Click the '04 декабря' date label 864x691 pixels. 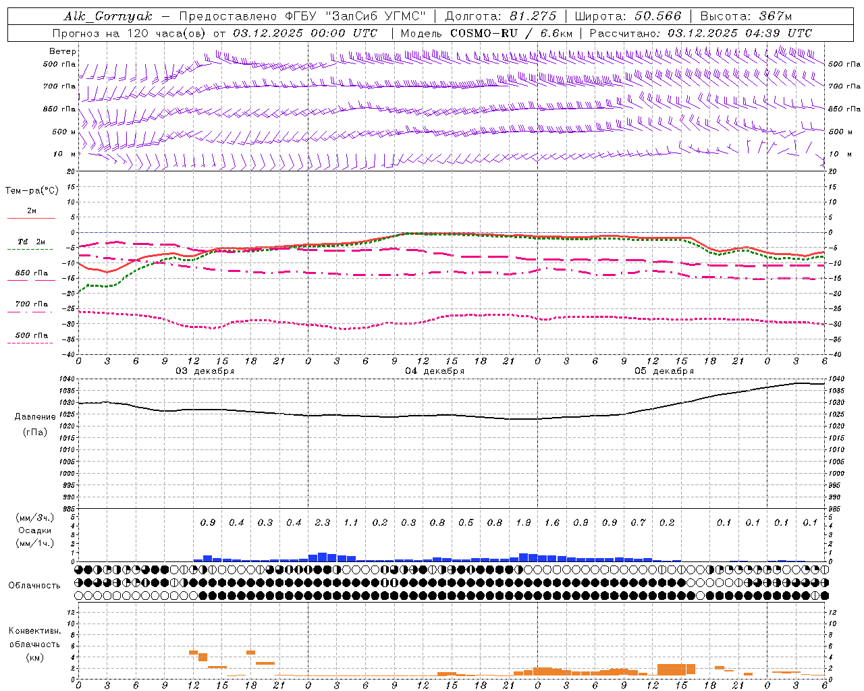coord(435,371)
